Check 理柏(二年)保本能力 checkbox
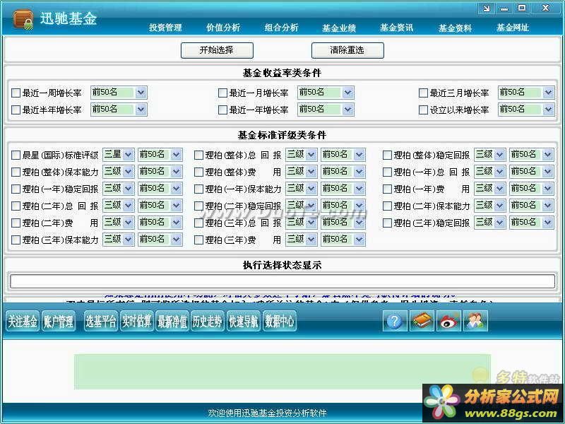The height and width of the screenshot is (424, 565). click(387, 206)
